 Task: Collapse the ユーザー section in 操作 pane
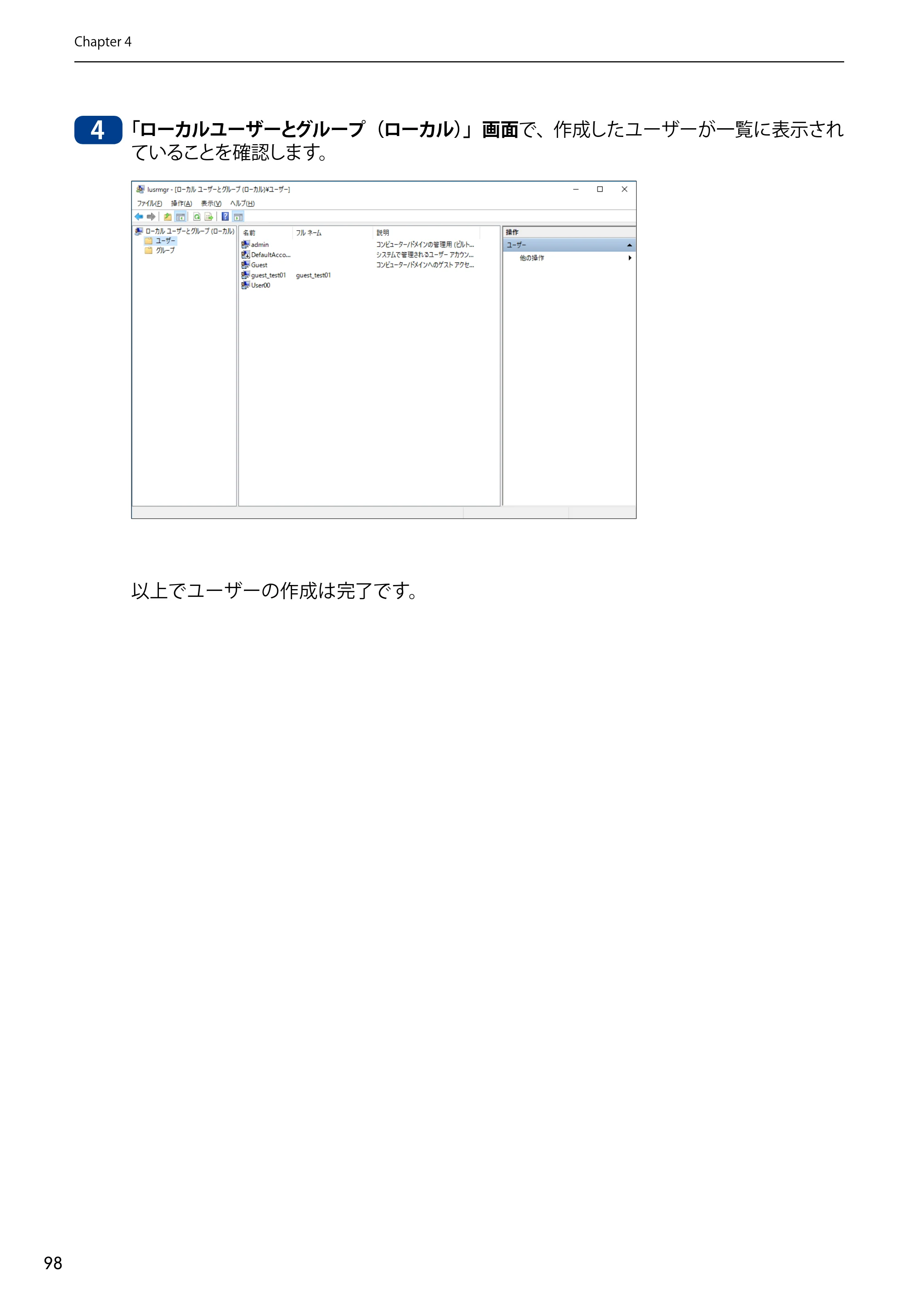coord(629,245)
